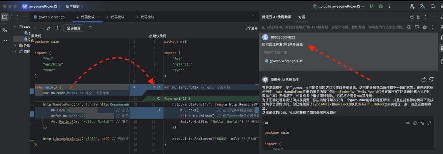Clear the conversation with the broom icon
The image size is (443, 154).
tap(425, 27)
